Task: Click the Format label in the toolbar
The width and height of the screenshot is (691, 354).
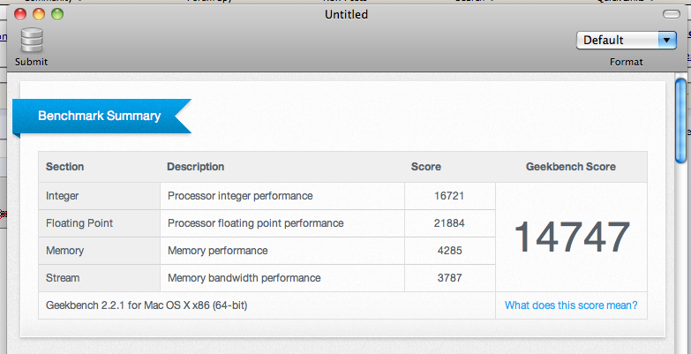Action: pos(626,62)
